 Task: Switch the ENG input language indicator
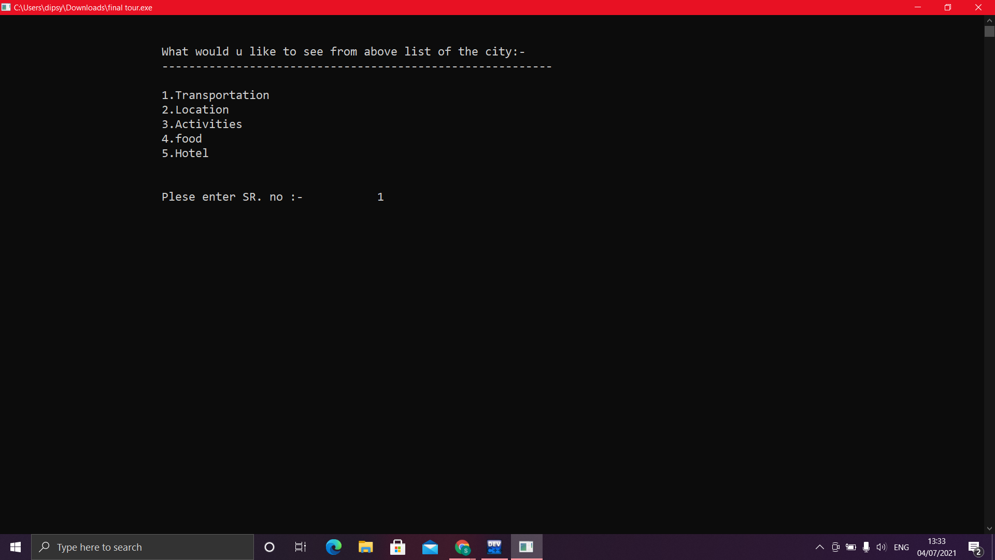click(901, 547)
